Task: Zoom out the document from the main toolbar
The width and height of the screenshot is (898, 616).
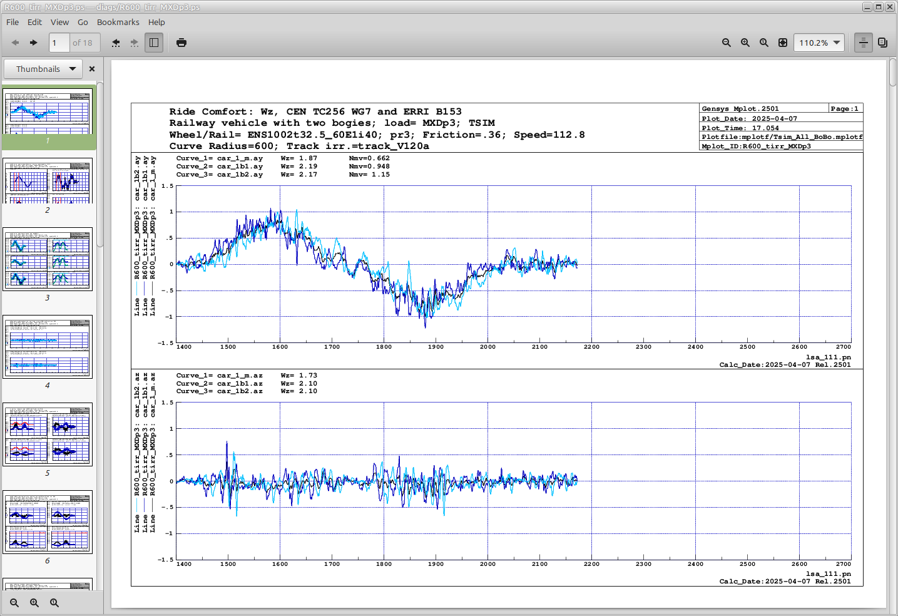Action: pos(727,43)
